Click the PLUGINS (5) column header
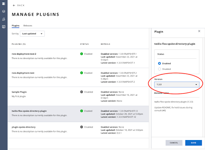 (19, 44)
